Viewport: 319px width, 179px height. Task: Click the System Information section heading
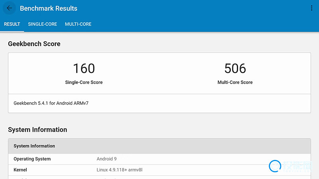click(x=37, y=130)
